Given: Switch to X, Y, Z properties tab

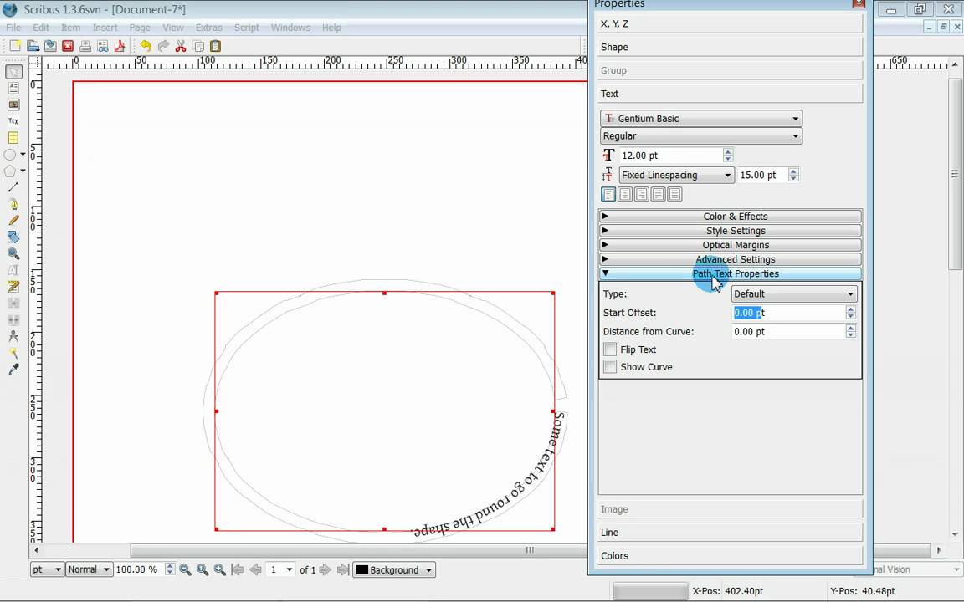Looking at the screenshot, I should point(730,24).
